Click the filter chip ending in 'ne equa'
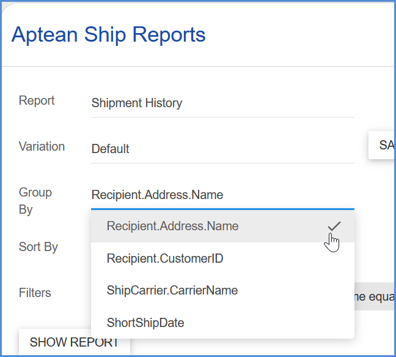 pos(375,296)
